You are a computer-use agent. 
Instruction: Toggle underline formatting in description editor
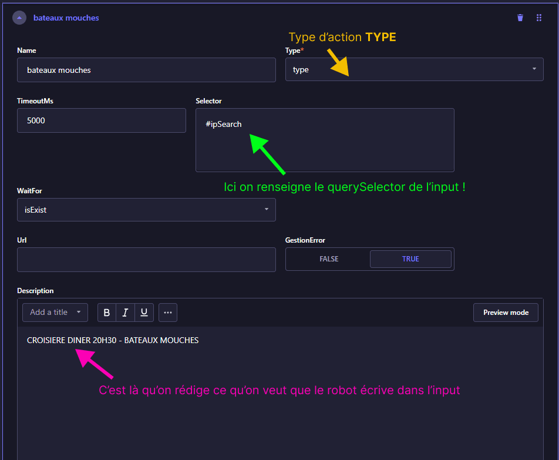144,313
